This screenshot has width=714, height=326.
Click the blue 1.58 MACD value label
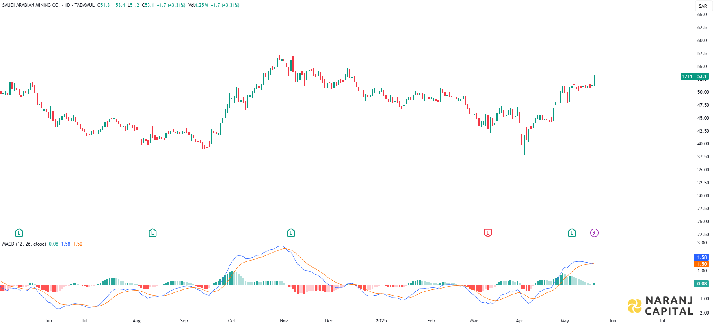click(702, 257)
